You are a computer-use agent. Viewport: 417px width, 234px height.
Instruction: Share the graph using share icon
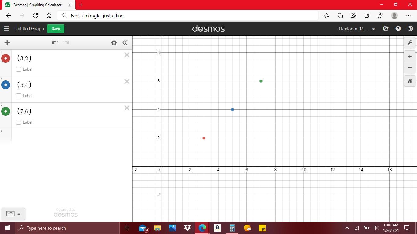[x=386, y=29]
